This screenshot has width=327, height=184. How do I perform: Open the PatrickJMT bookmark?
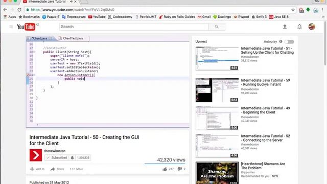(x=146, y=17)
